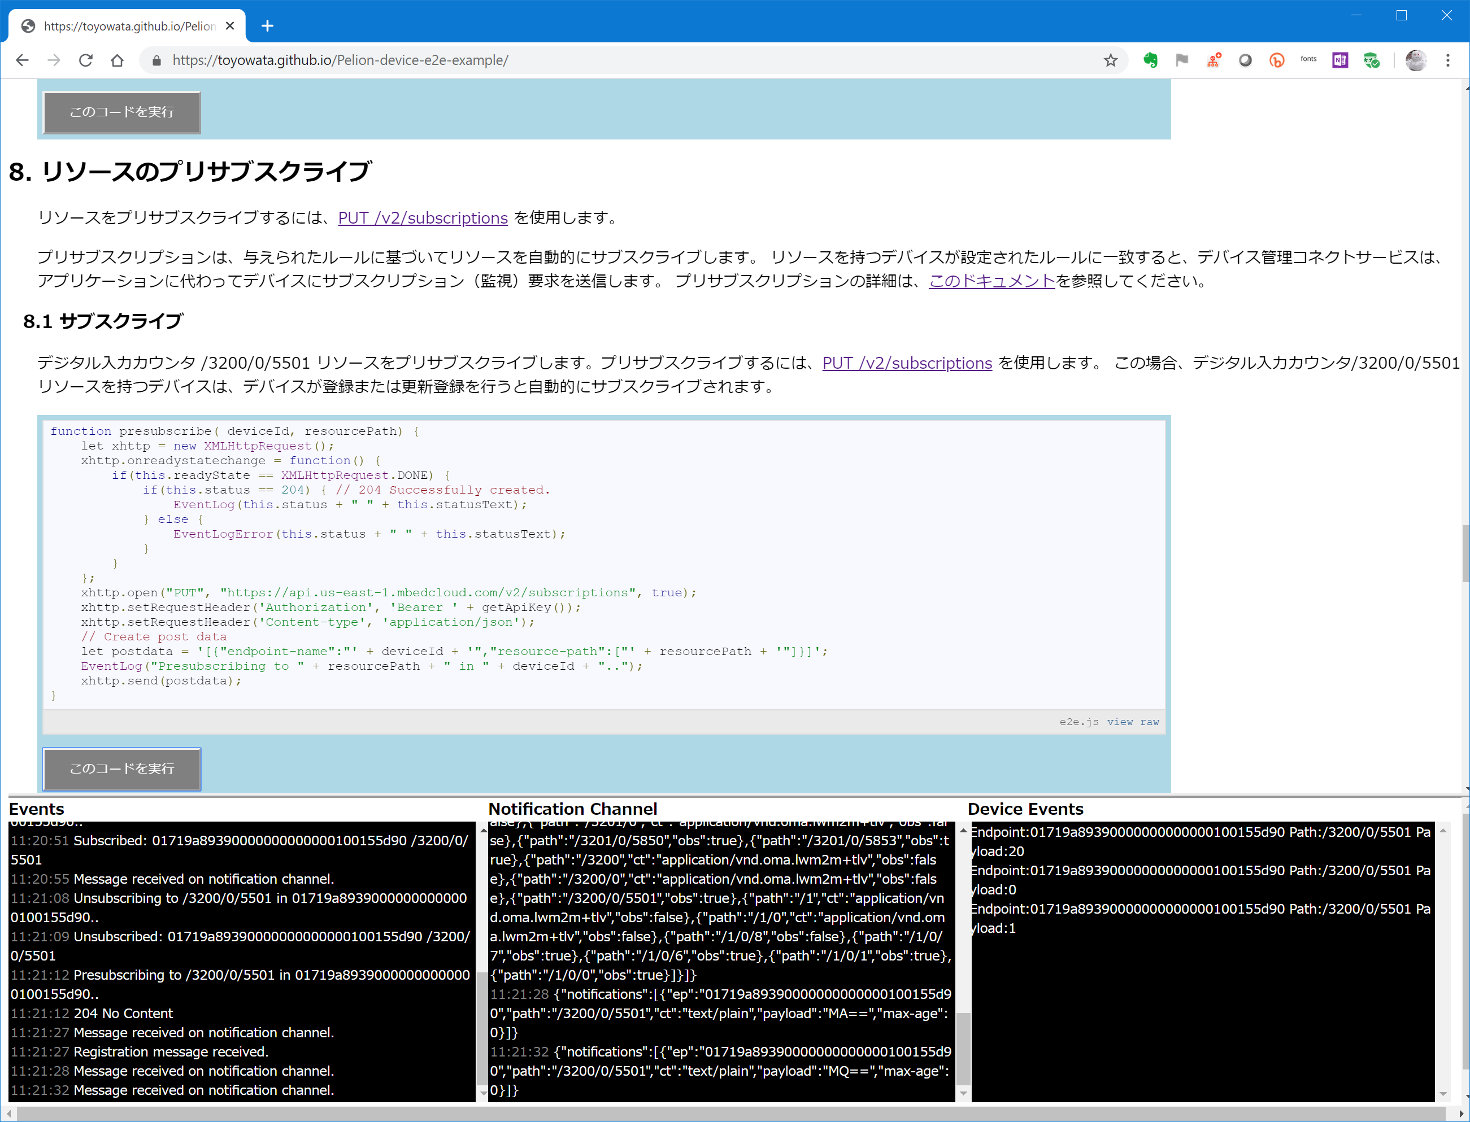Reload the current page

click(85, 60)
